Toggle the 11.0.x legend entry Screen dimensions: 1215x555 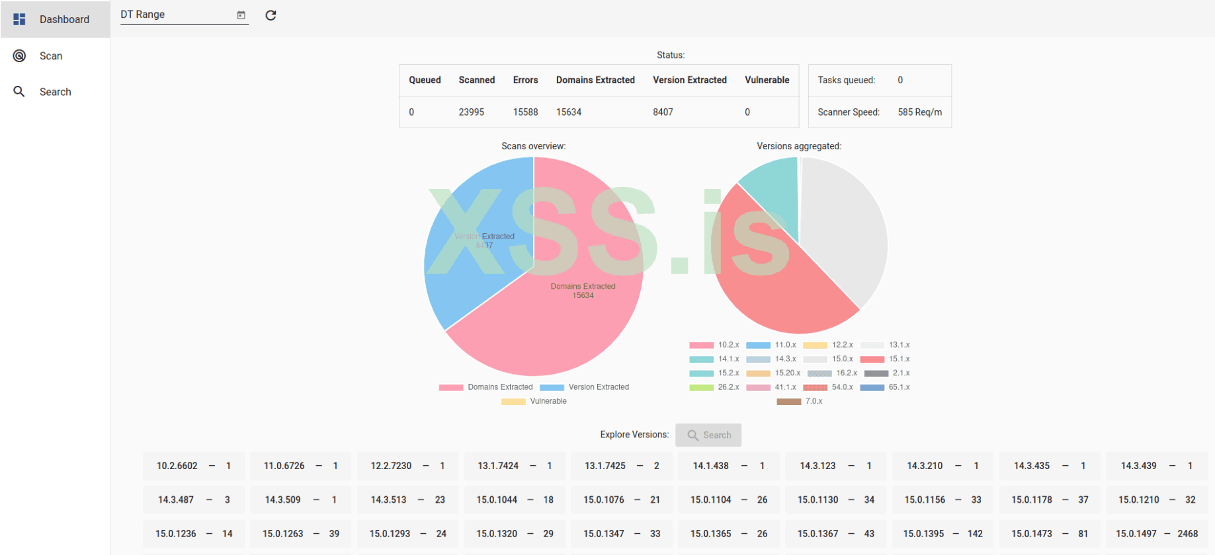point(771,345)
